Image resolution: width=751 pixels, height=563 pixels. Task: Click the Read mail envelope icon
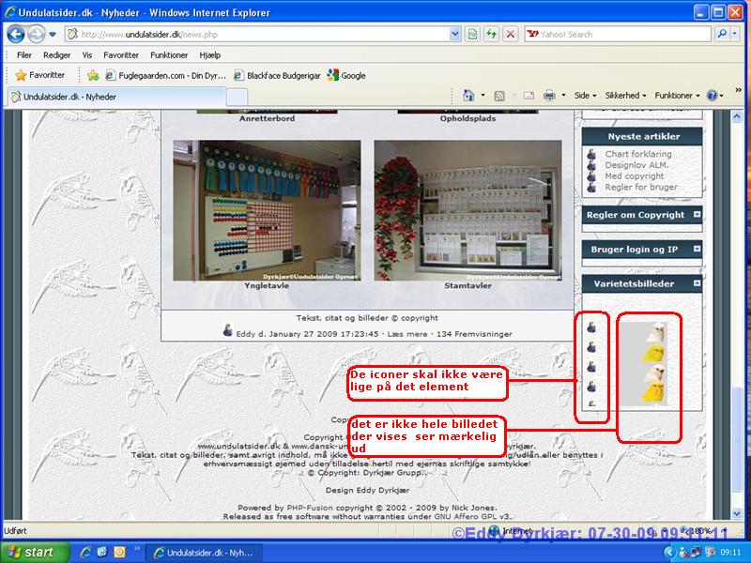[x=529, y=96]
